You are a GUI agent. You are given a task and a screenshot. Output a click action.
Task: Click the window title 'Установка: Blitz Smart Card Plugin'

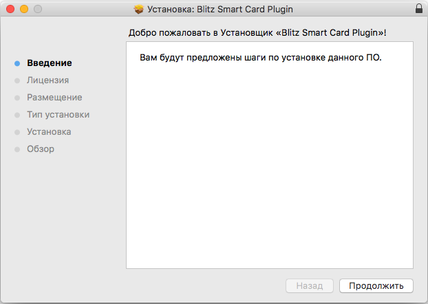[220, 9]
